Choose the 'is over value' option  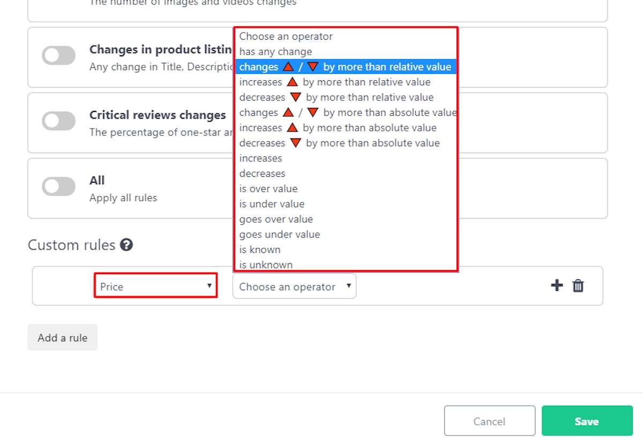tap(346, 189)
